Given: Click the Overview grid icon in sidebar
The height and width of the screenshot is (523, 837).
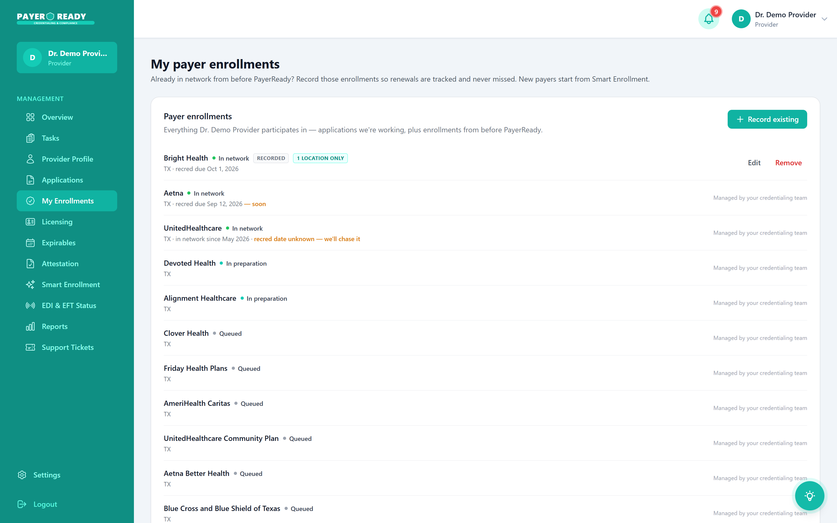Looking at the screenshot, I should click(30, 117).
